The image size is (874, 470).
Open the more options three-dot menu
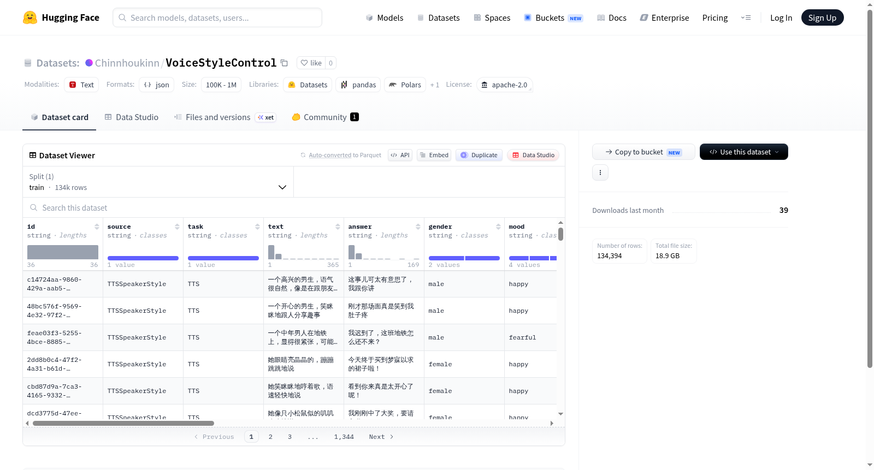click(600, 172)
